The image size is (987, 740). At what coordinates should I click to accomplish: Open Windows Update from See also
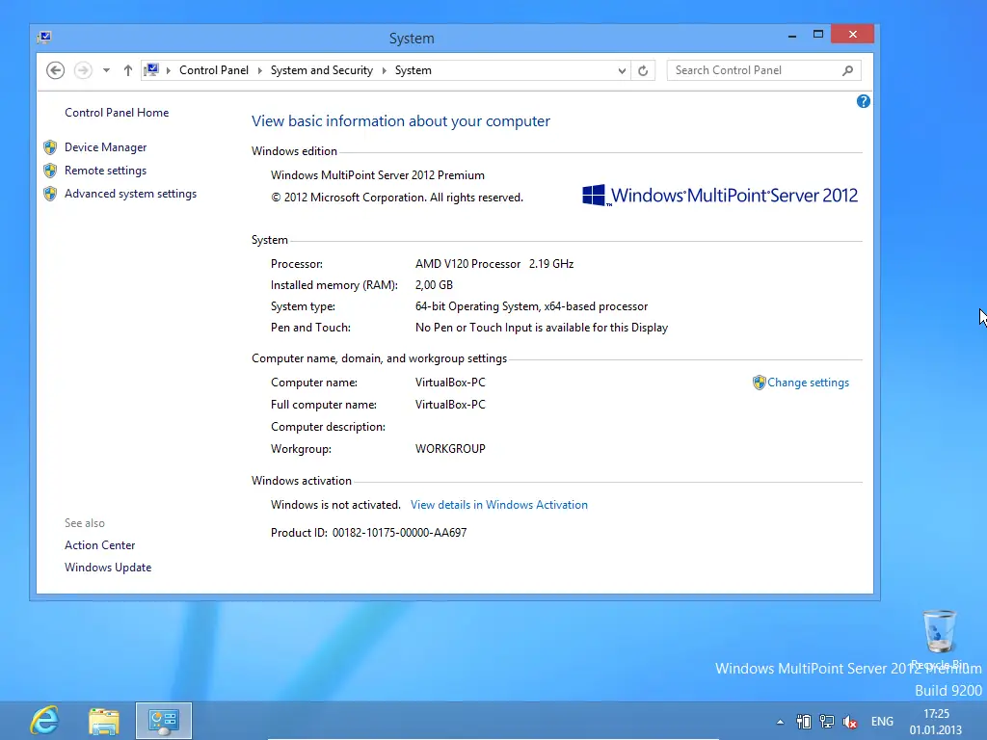pos(108,567)
